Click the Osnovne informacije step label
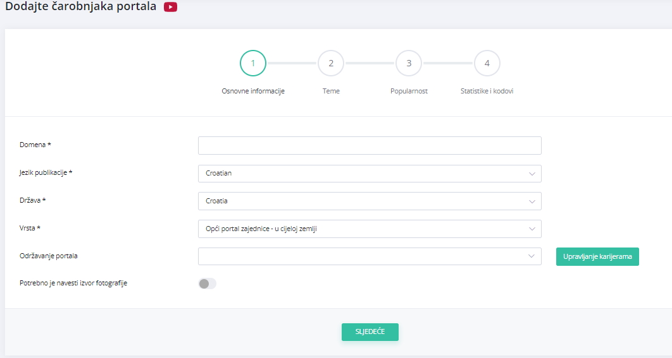 pos(253,91)
